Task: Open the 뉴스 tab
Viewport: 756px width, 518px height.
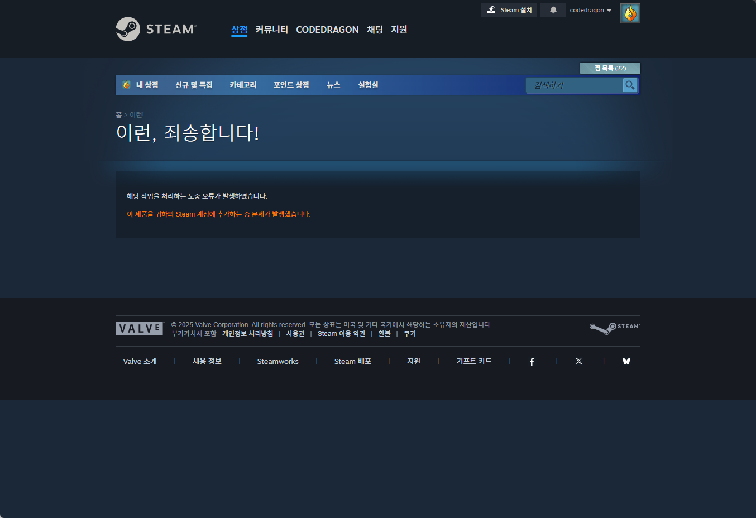Action: (x=333, y=85)
